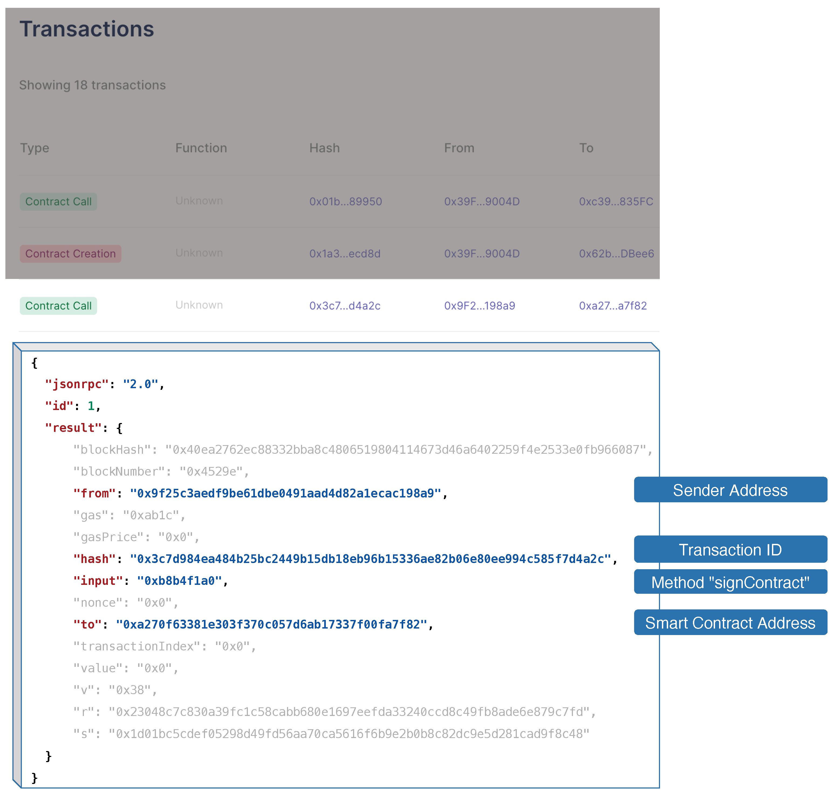This screenshot has width=834, height=795.
Task: Click the red Contract Creation badge
Action: [70, 253]
